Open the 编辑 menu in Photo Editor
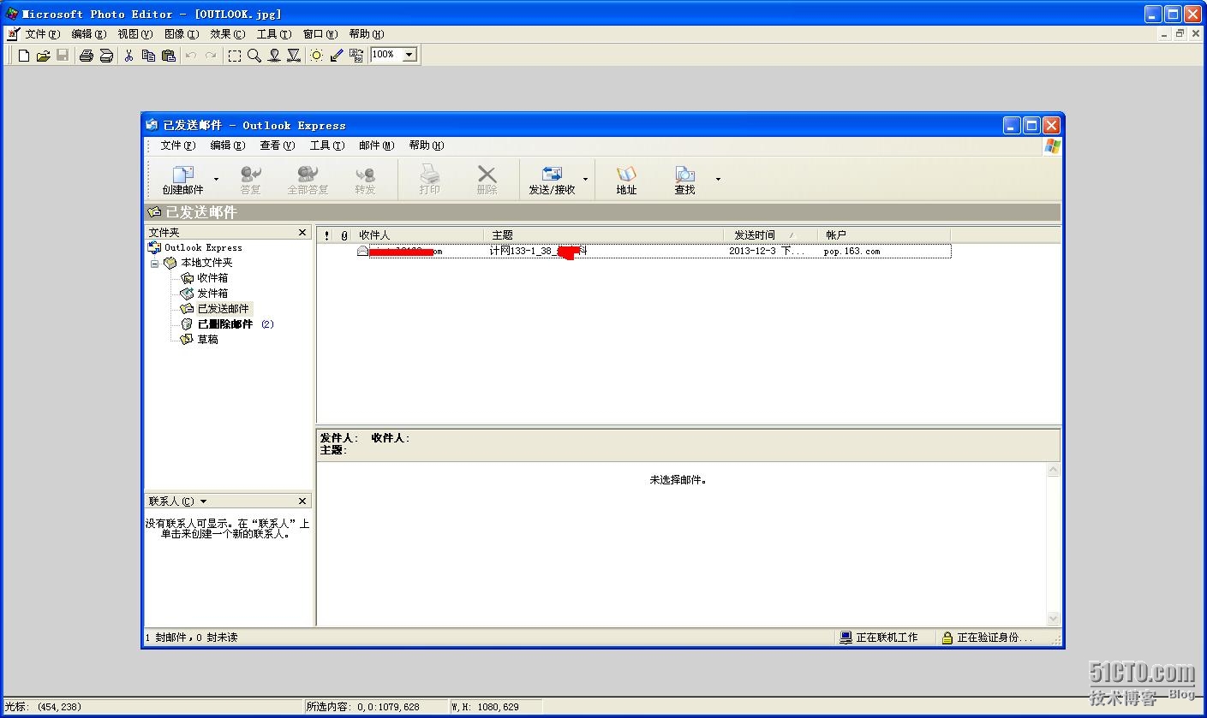 click(88, 34)
